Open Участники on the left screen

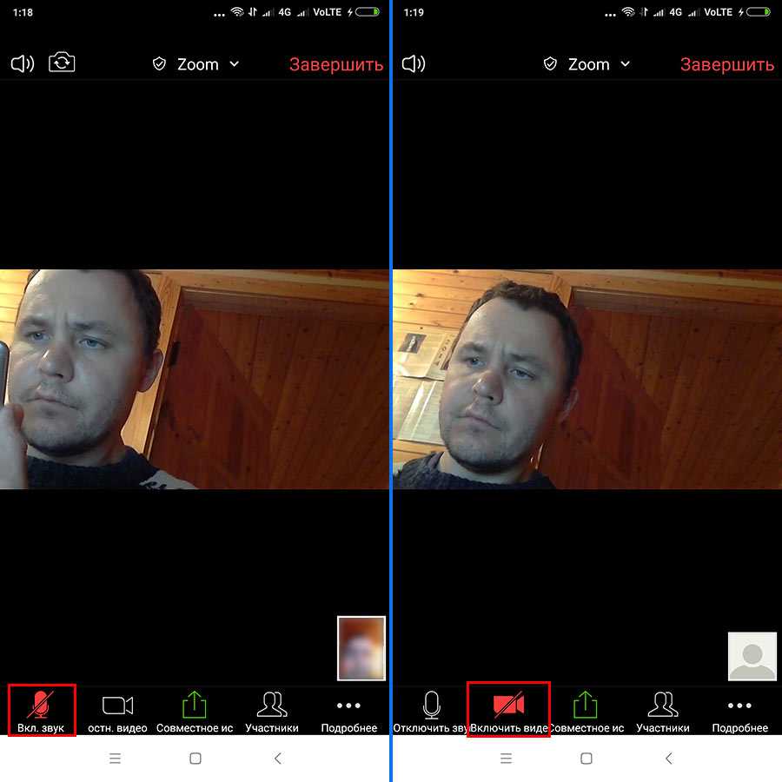272,711
